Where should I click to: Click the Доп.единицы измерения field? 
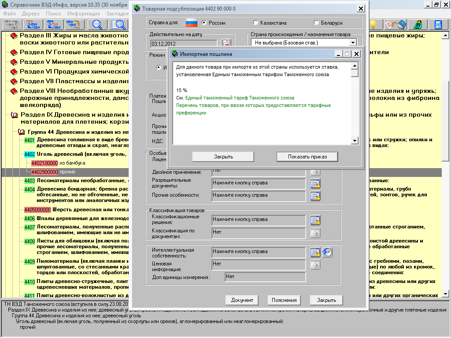pos(265,277)
